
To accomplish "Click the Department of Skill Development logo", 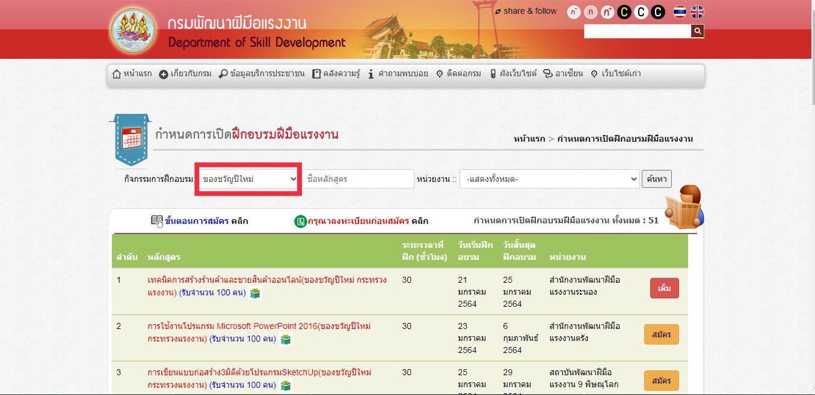I will click(x=132, y=30).
